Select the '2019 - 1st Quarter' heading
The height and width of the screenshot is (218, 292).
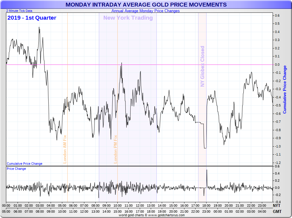32,18
